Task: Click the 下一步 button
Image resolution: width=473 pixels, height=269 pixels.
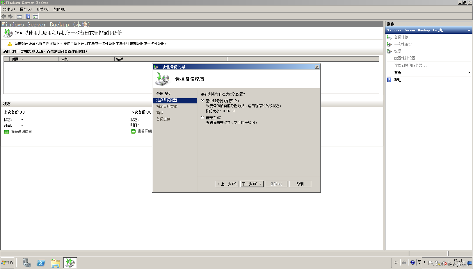Action: pyautogui.click(x=252, y=184)
